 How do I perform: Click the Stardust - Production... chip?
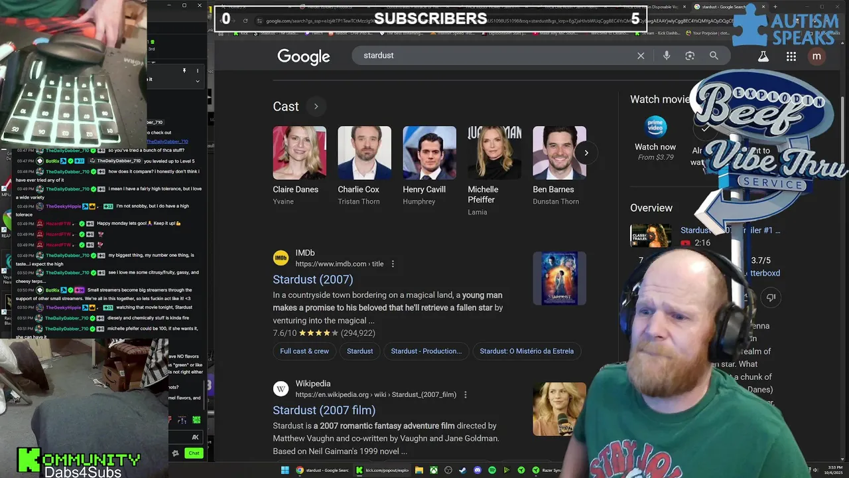pos(426,351)
